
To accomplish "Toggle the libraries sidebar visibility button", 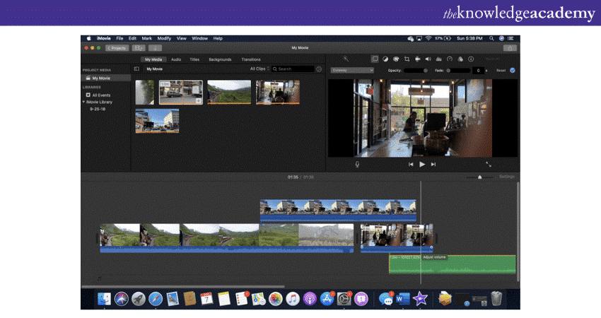I will click(x=136, y=69).
